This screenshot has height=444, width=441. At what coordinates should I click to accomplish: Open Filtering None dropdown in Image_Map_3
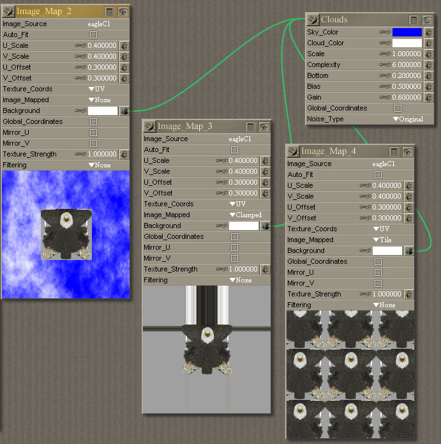[x=241, y=280]
